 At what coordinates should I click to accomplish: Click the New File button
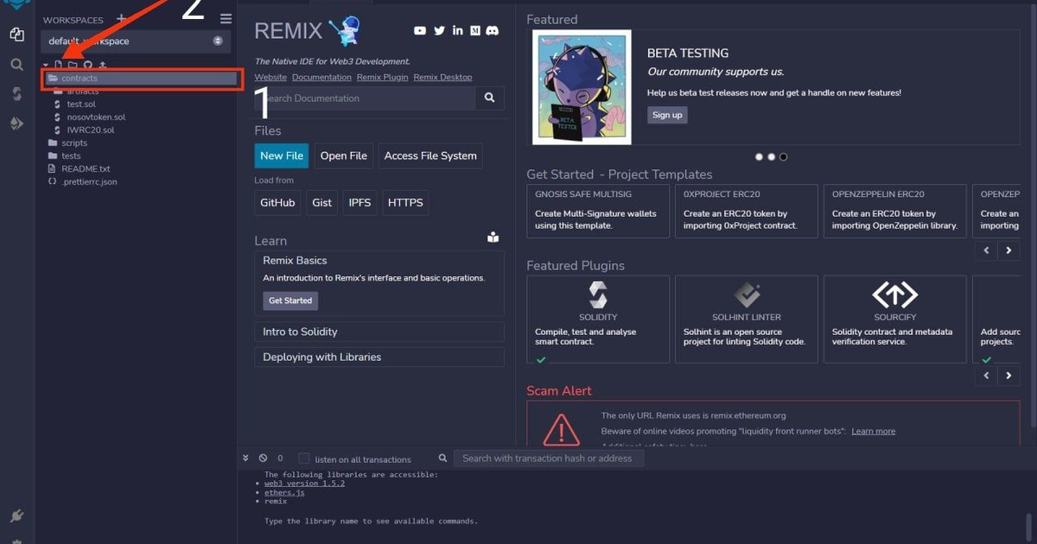point(282,155)
